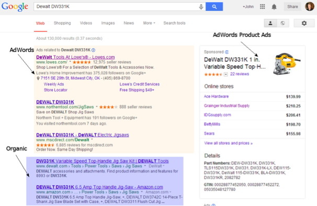Switch to the Images tab
Viewport: 317px width, 206px height.
(x=108, y=23)
